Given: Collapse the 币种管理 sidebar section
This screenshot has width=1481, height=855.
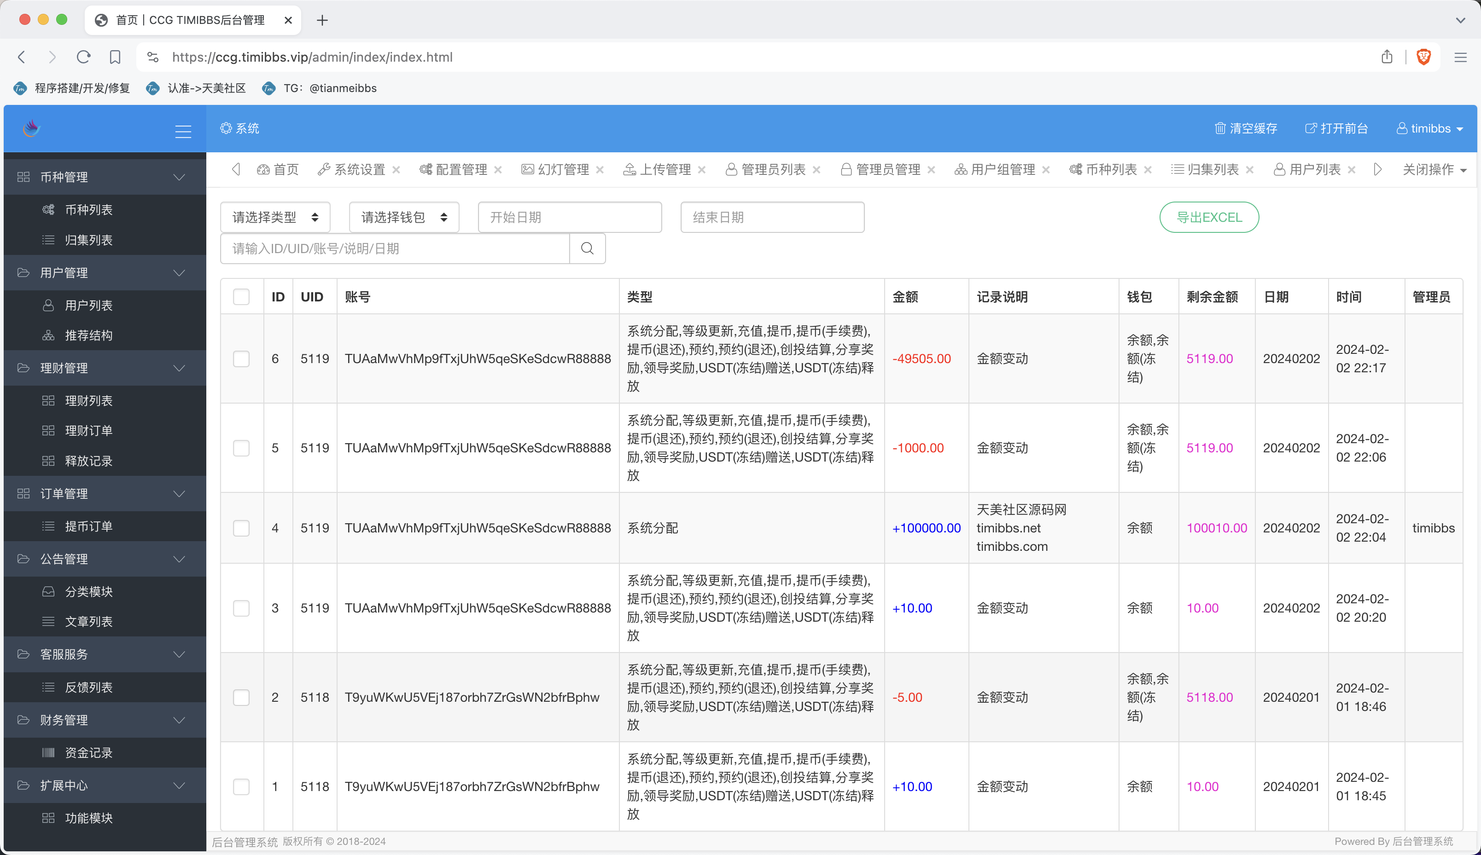Looking at the screenshot, I should click(105, 177).
